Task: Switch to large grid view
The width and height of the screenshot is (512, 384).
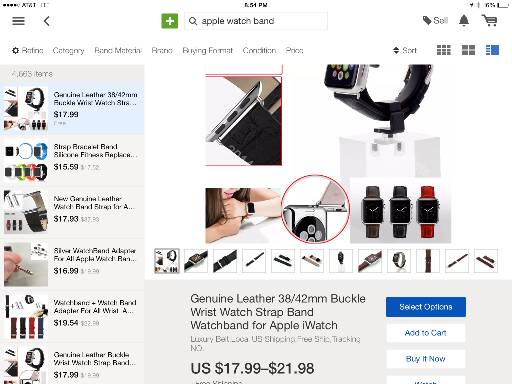Action: 468,50
